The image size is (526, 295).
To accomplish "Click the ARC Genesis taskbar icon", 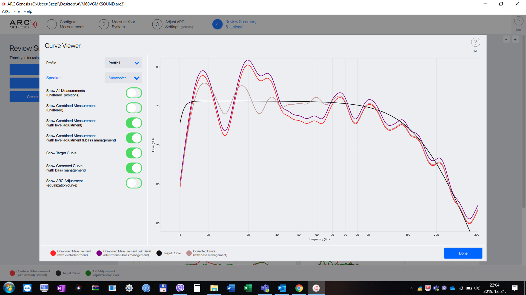I will click(x=316, y=288).
